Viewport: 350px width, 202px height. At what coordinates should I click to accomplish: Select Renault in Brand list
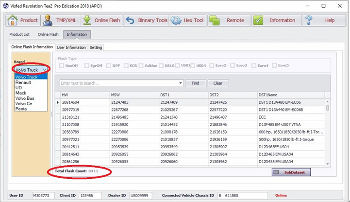[x=31, y=82]
